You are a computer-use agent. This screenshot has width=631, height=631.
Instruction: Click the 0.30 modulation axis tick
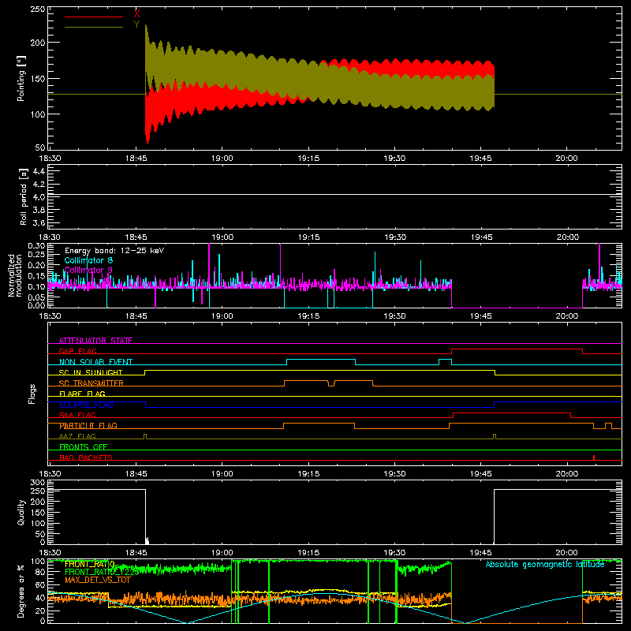[x=36, y=246]
